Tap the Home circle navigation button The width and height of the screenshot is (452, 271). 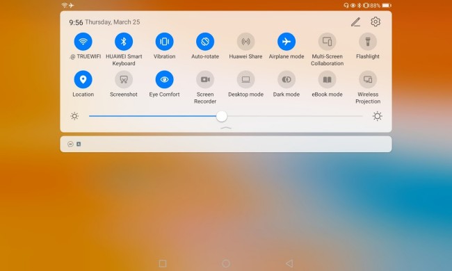(x=226, y=263)
